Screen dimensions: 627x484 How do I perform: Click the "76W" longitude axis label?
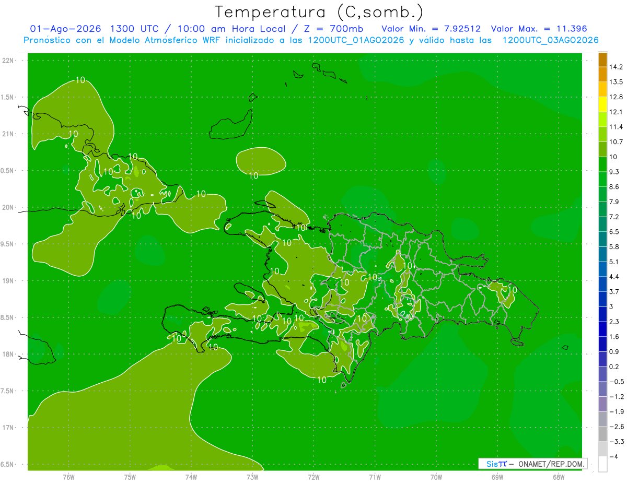[68, 477]
